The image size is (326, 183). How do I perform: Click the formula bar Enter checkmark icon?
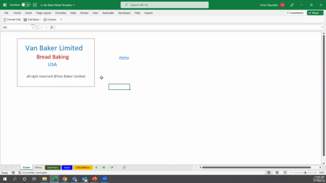[x=46, y=27]
